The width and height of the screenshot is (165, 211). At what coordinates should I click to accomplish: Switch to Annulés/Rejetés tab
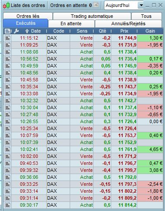tap(128, 23)
